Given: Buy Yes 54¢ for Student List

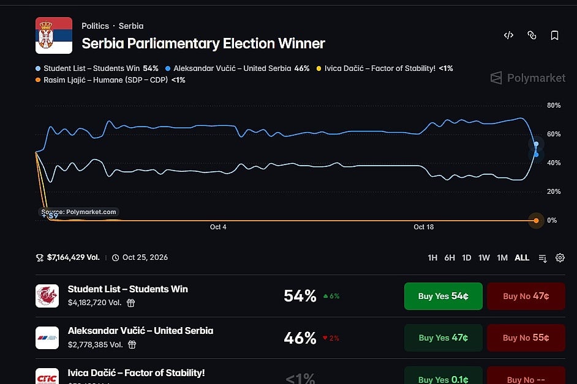Looking at the screenshot, I should tap(443, 296).
